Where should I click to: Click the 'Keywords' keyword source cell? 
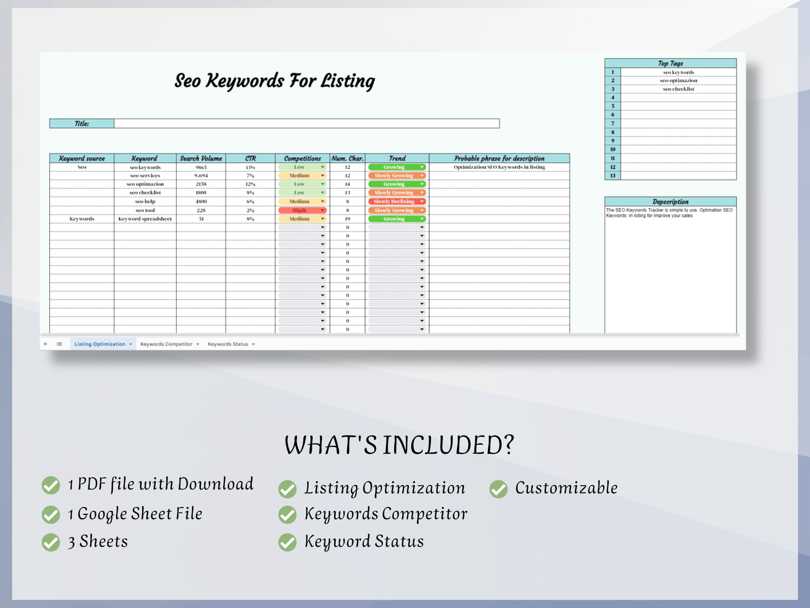click(x=82, y=219)
